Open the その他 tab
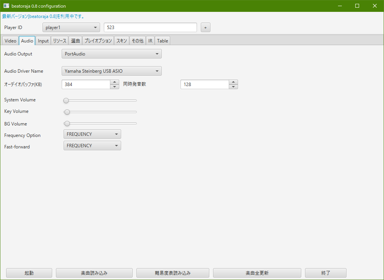 click(x=138, y=41)
